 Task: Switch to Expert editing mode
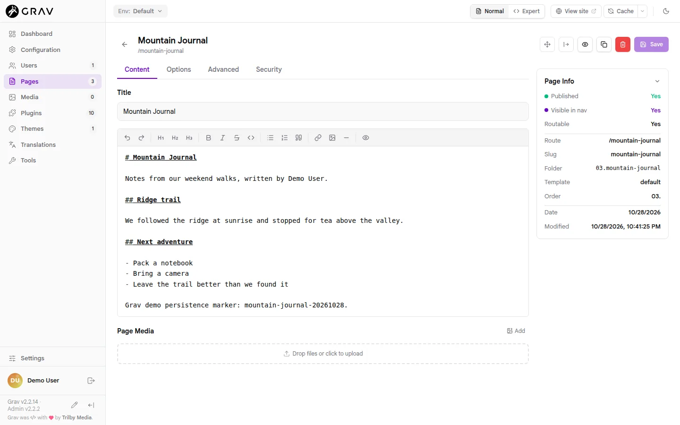[527, 11]
